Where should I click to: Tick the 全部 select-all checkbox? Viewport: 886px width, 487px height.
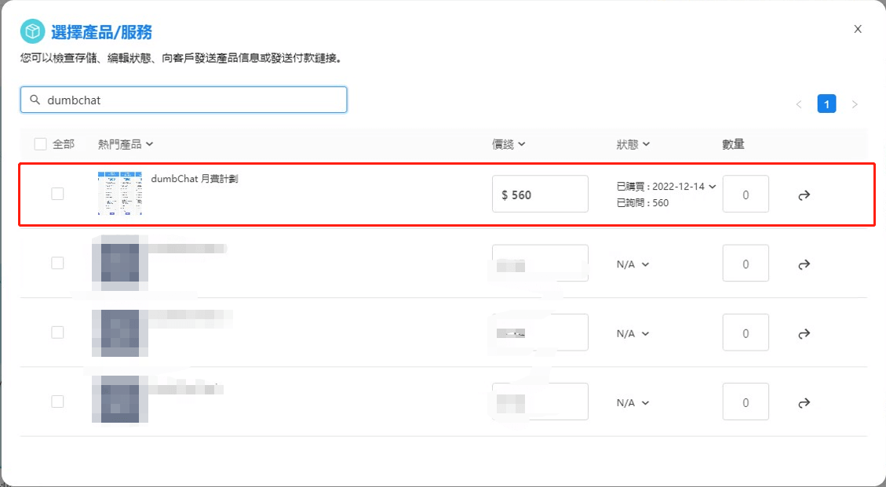[40, 144]
